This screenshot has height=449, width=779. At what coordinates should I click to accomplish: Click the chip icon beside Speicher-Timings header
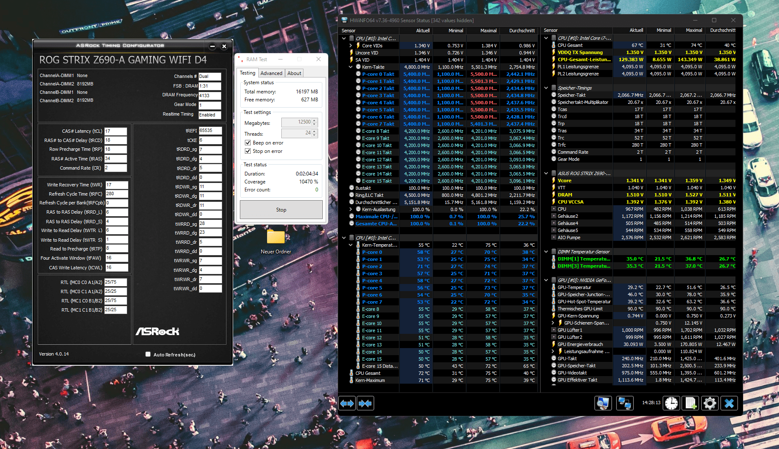tap(554, 88)
